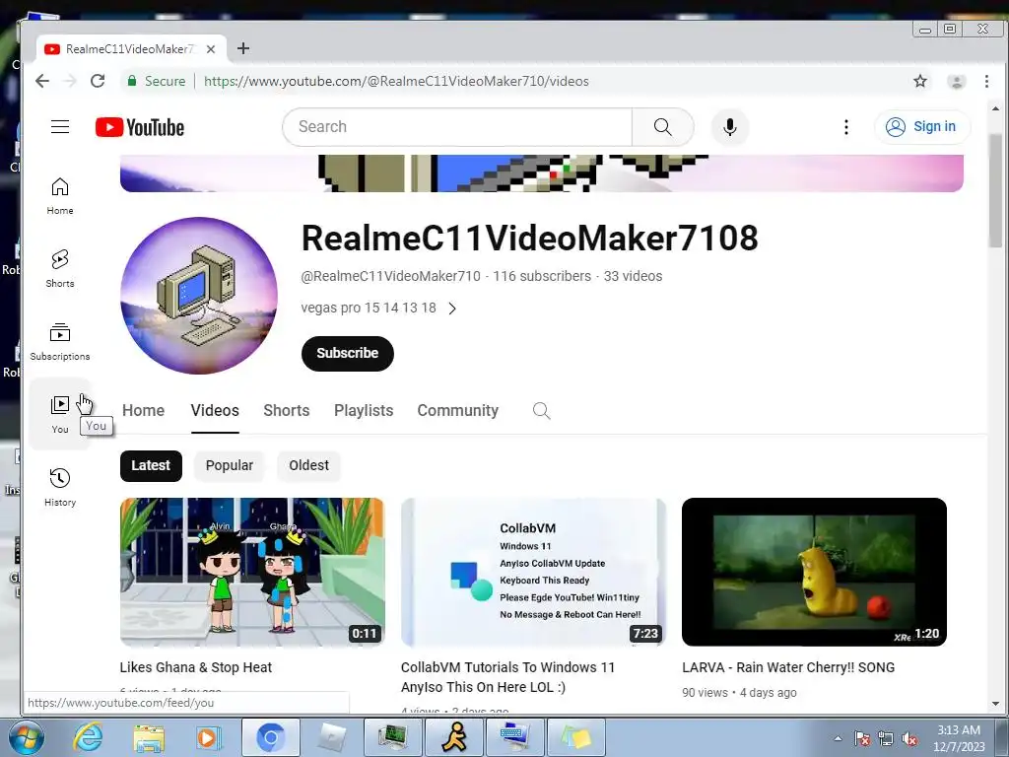Switch to the Community tab
The height and width of the screenshot is (757, 1009).
(x=457, y=411)
